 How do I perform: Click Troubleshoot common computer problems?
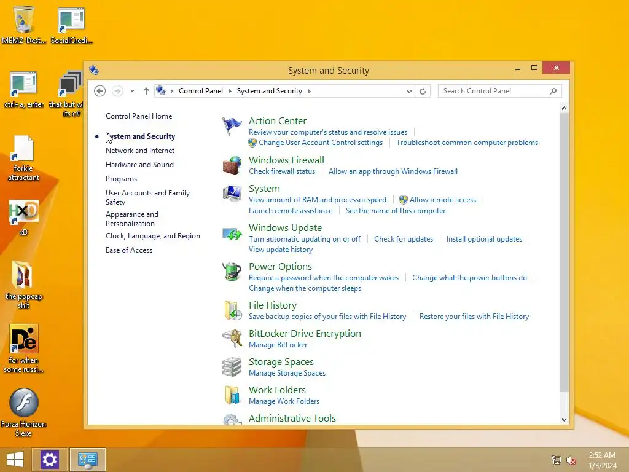point(467,143)
